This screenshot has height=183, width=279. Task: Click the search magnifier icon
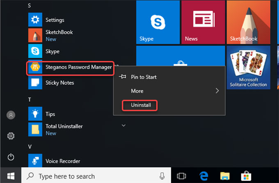coord(30,176)
